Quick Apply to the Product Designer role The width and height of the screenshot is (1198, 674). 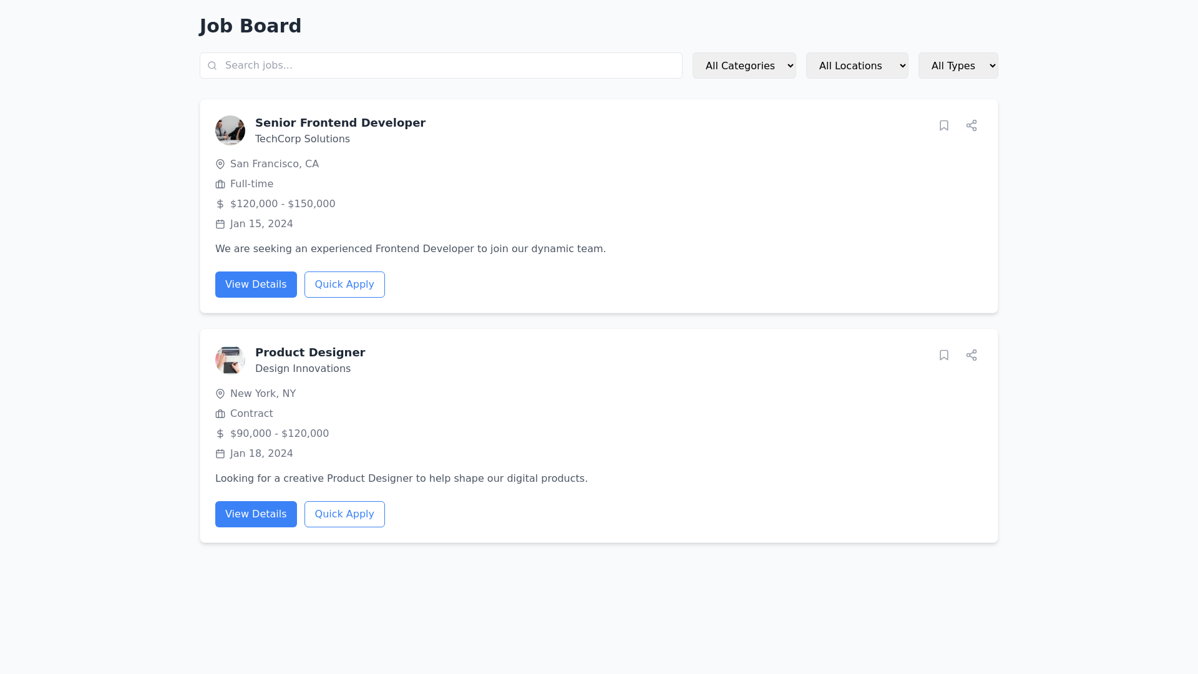click(344, 514)
